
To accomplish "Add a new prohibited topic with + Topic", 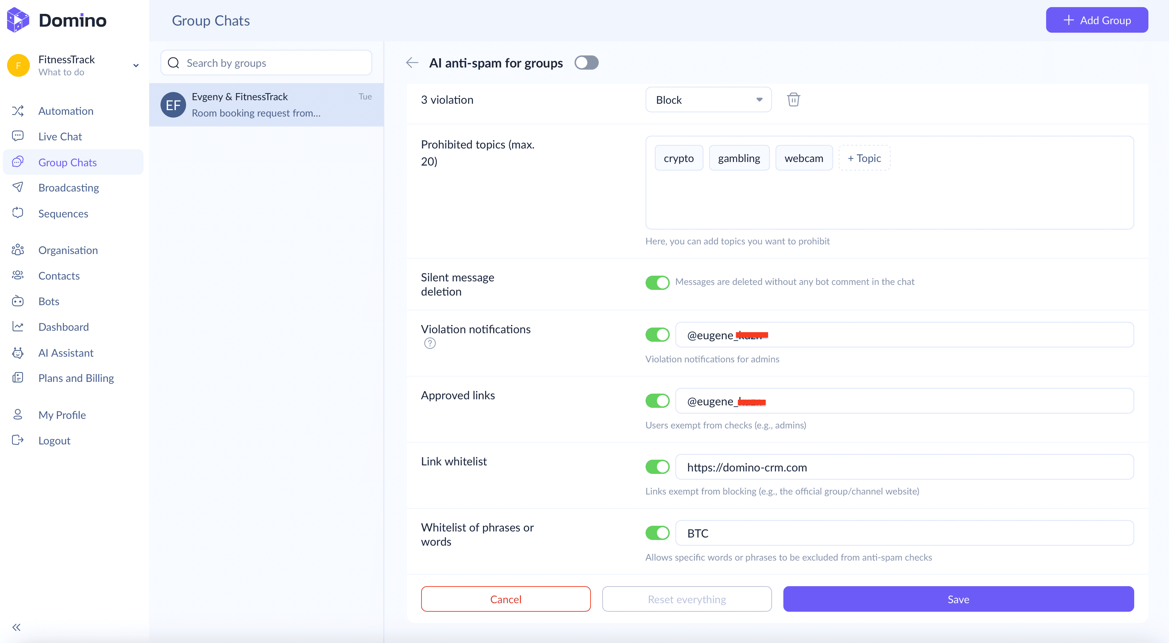I will coord(864,158).
